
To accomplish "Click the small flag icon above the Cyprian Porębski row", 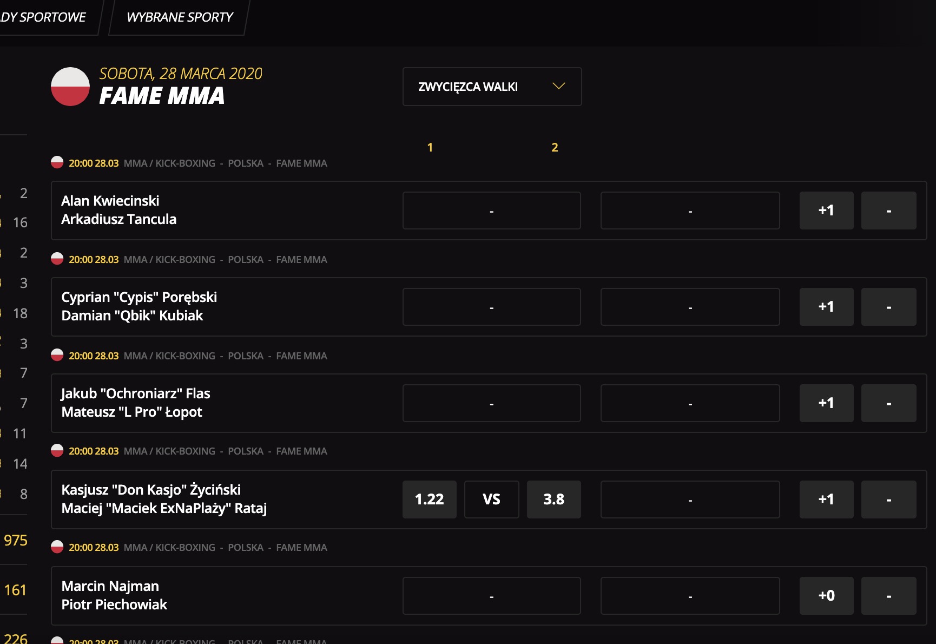I will 57,259.
